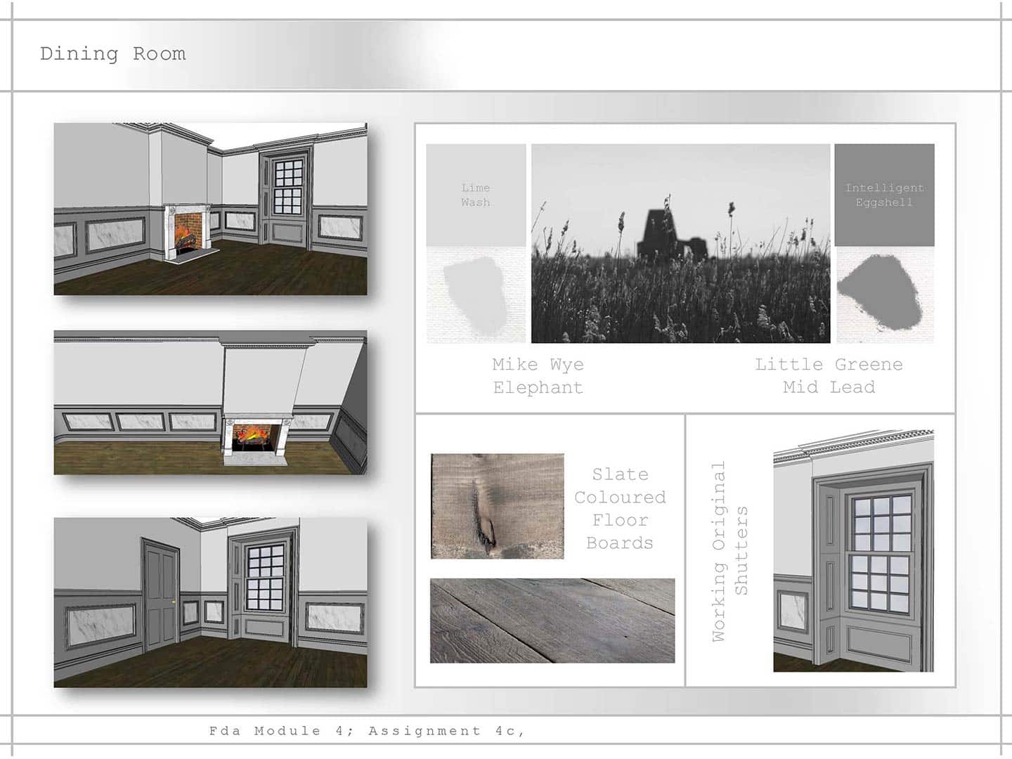Pick the Intelligent Eggshell dark grey swatch
Viewport: 1012px width, 759px height.
pos(884,195)
